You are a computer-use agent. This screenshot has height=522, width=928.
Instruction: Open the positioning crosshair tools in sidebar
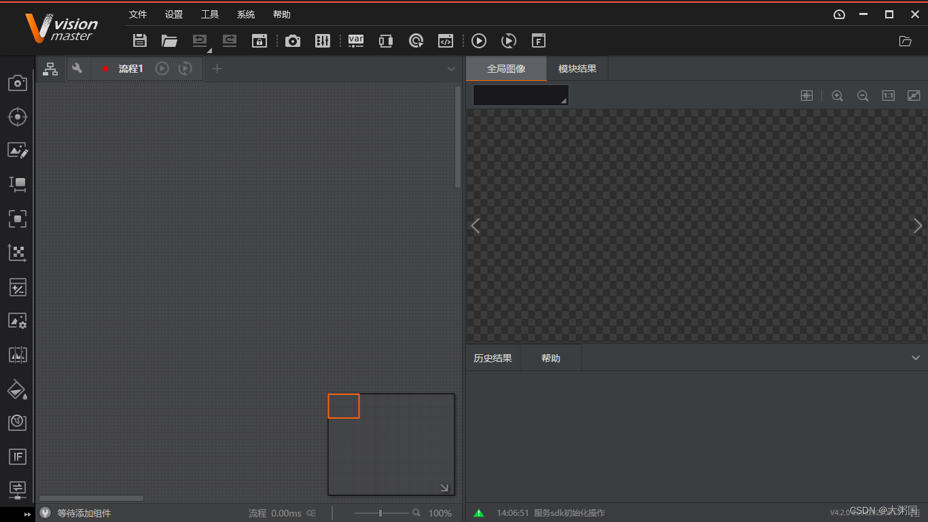coord(17,117)
